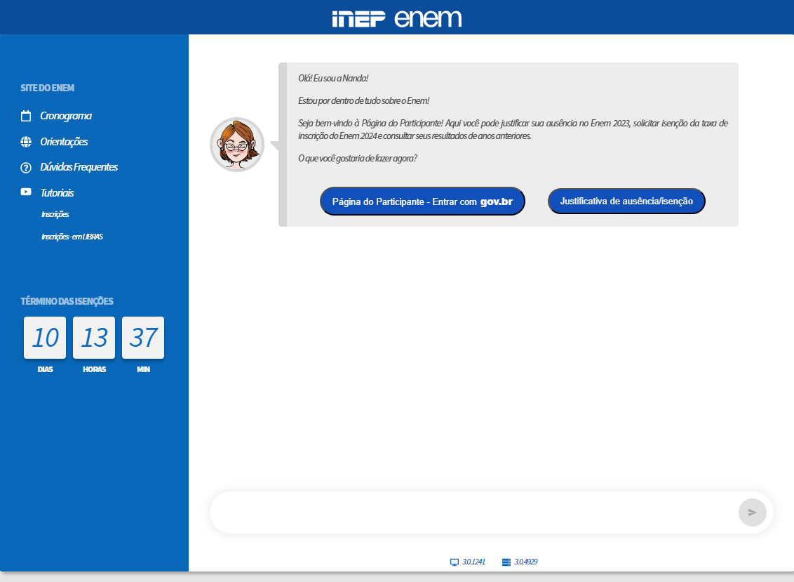The image size is (794, 582).
Task: Click the send arrow button in chat
Action: click(753, 512)
